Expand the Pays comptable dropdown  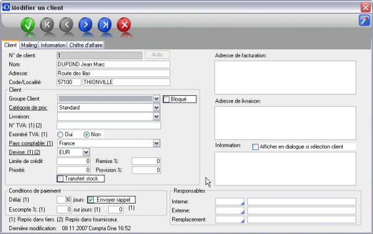[x=156, y=143]
